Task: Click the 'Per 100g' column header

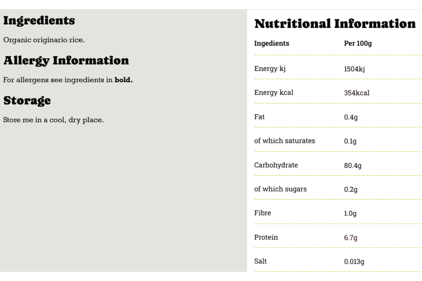Action: click(358, 43)
